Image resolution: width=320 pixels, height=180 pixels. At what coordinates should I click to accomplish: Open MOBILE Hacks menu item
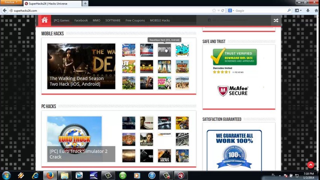click(160, 20)
